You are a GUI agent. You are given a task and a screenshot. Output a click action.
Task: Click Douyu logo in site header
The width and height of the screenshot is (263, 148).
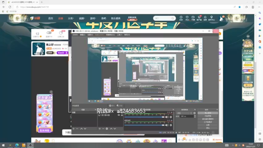click(x=35, y=18)
